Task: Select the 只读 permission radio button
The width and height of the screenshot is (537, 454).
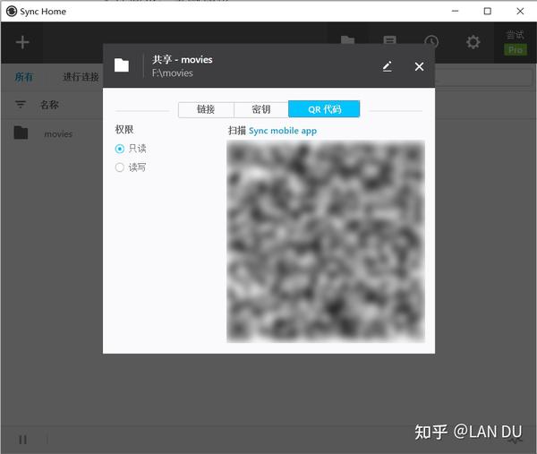Action: click(120, 149)
